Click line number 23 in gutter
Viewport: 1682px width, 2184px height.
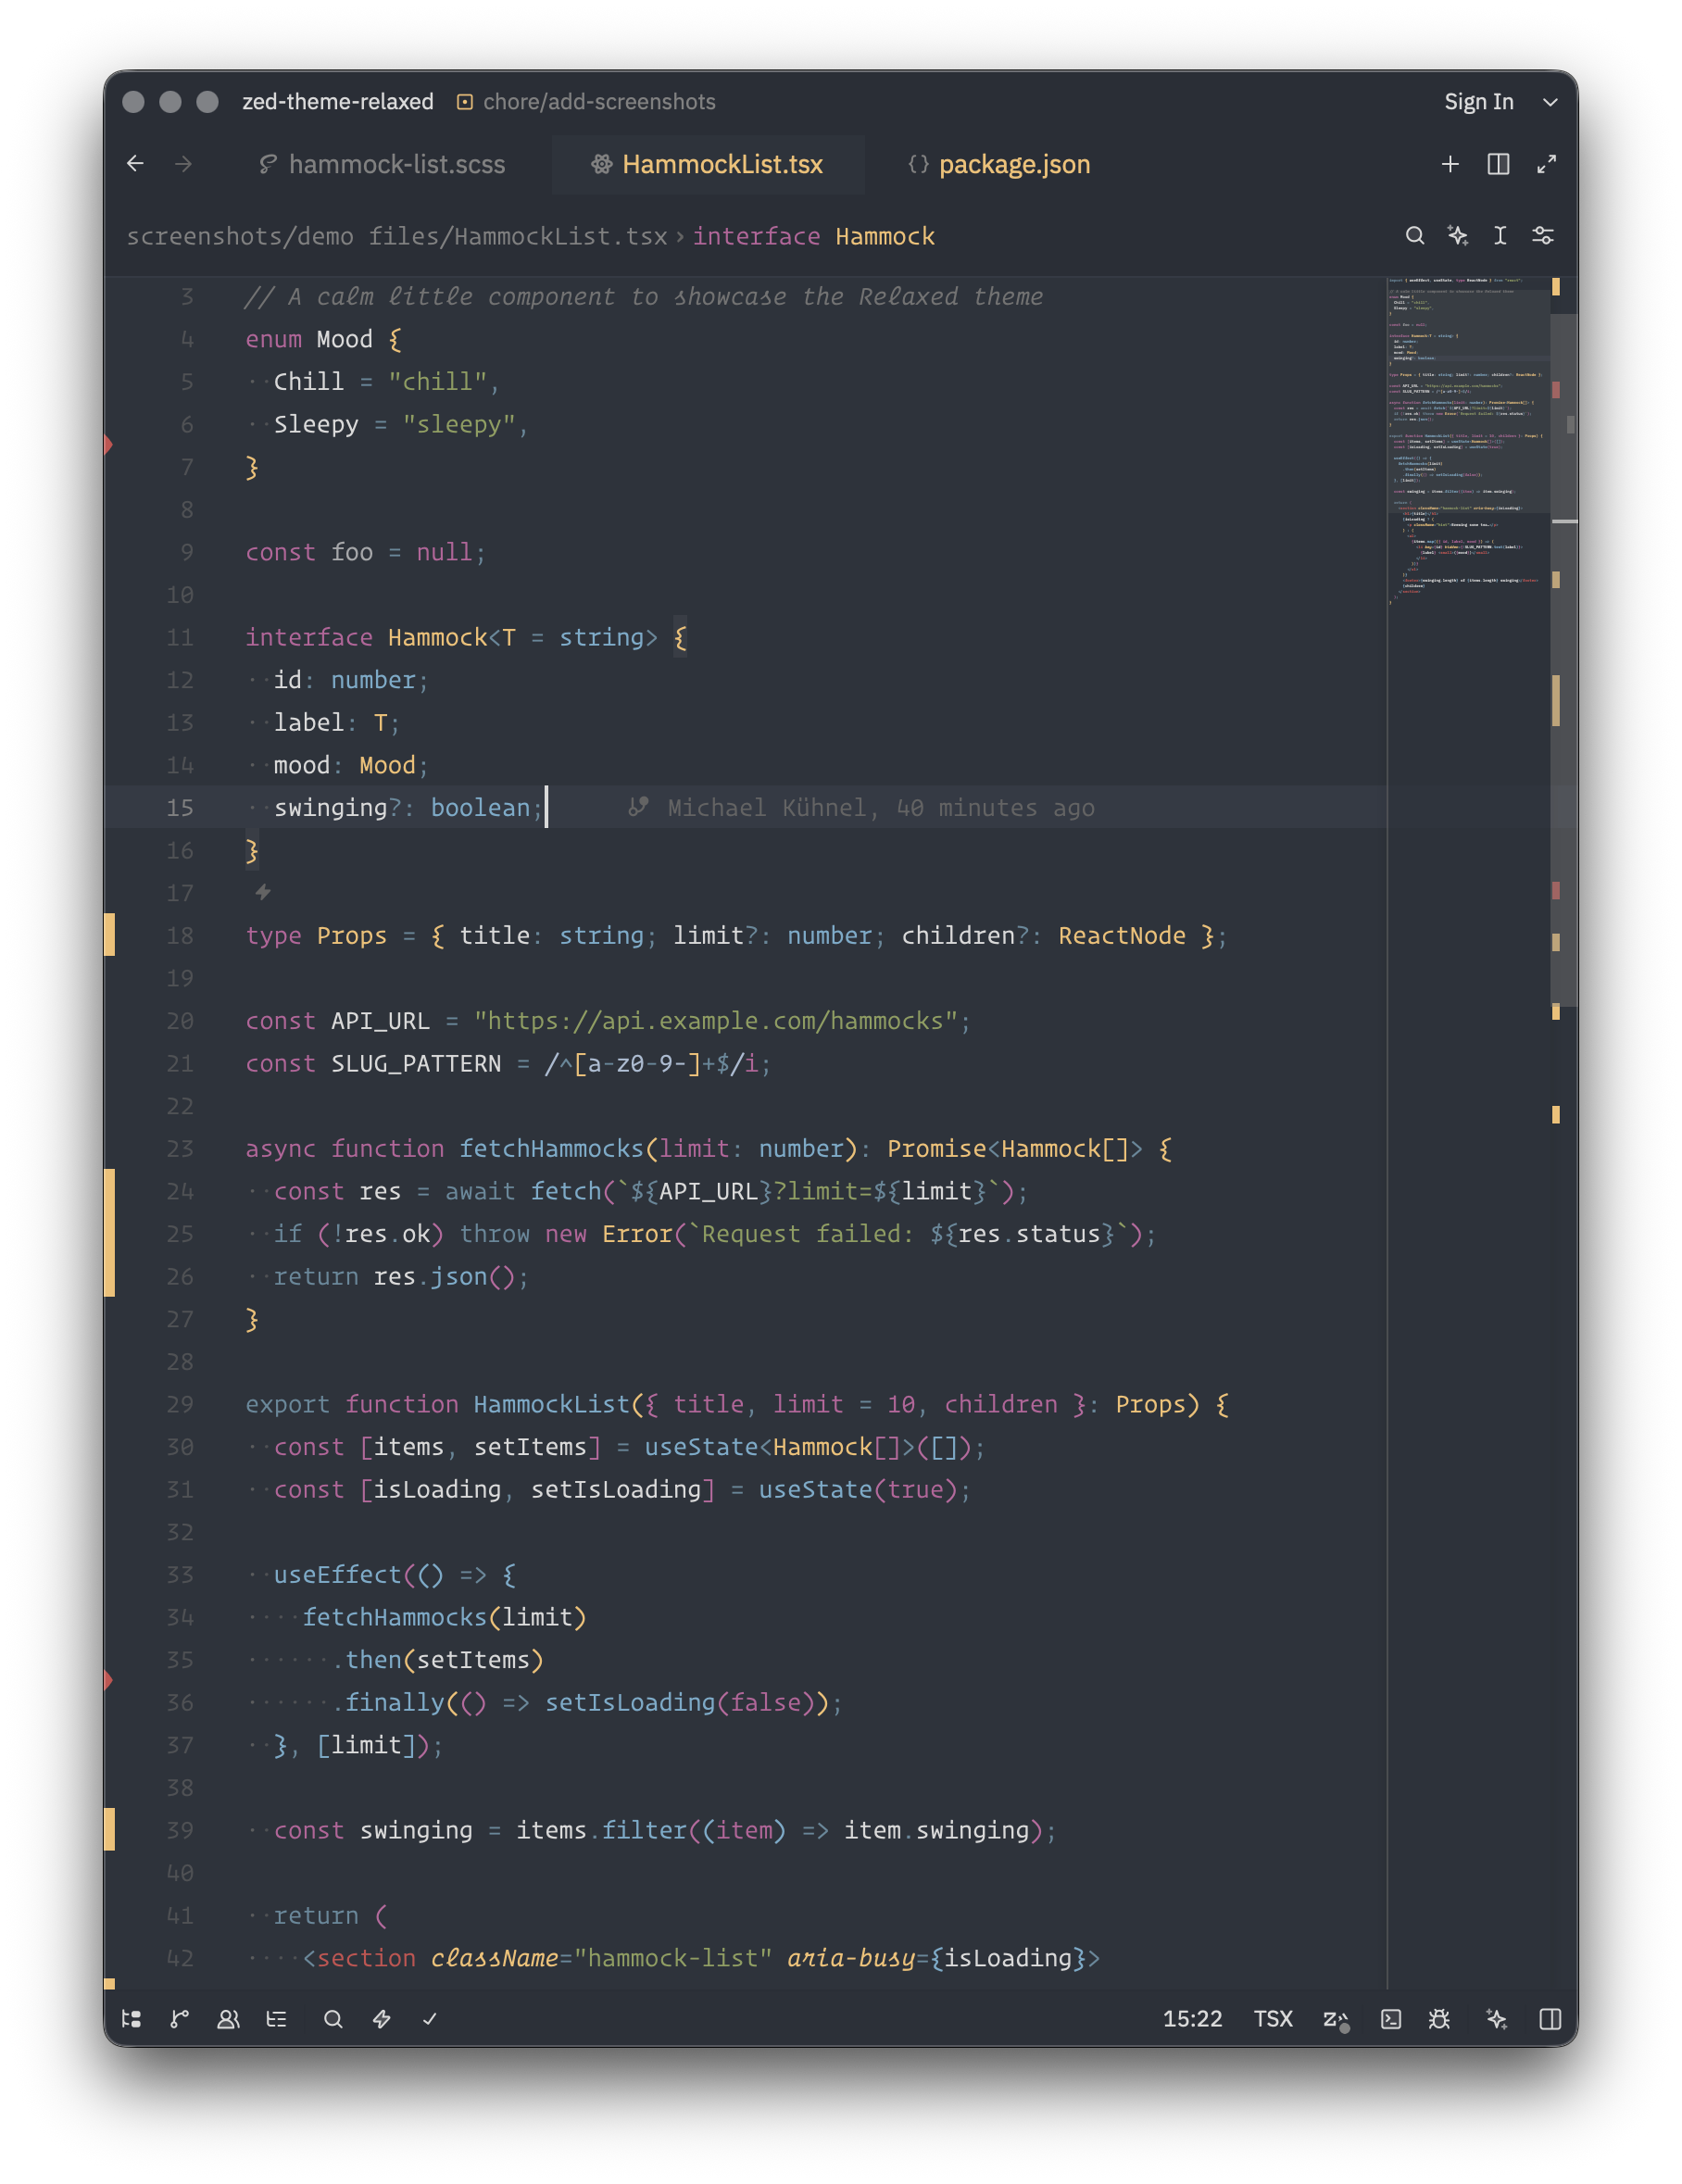tap(180, 1148)
